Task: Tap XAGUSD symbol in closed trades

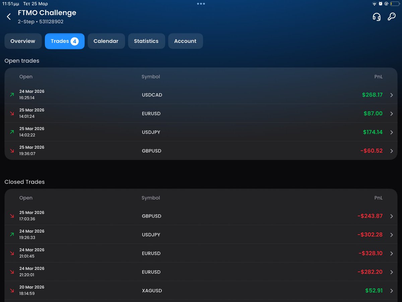Action: click(152, 291)
